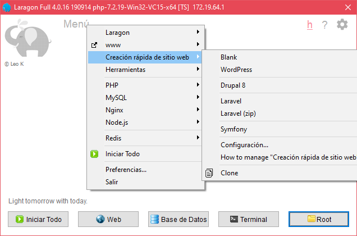The height and width of the screenshot is (236, 357).
Task: Open the Laragon menu entry
Action: pos(145,33)
